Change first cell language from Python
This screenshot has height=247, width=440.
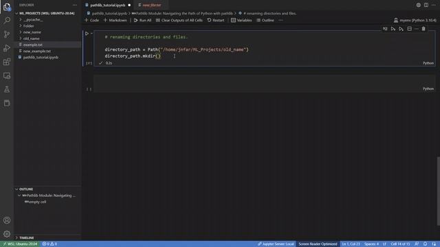(x=428, y=63)
